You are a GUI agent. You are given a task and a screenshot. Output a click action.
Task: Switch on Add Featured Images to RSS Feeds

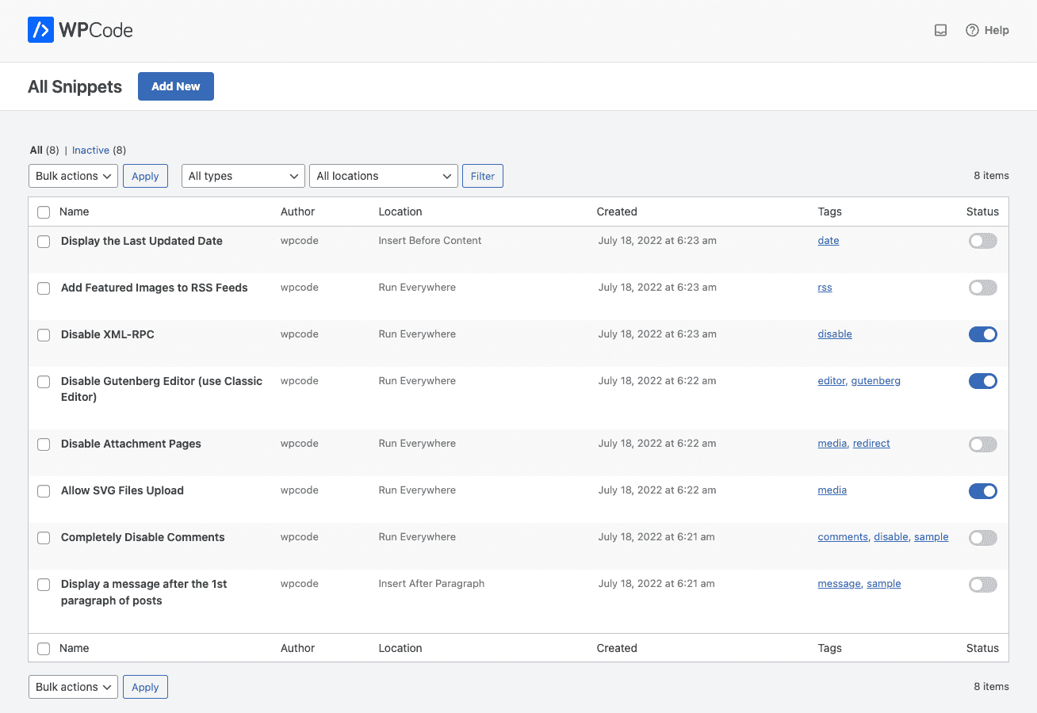[982, 288]
